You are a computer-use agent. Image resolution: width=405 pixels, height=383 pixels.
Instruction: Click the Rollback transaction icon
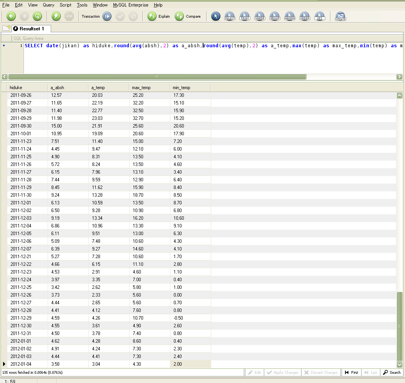tap(133, 16)
